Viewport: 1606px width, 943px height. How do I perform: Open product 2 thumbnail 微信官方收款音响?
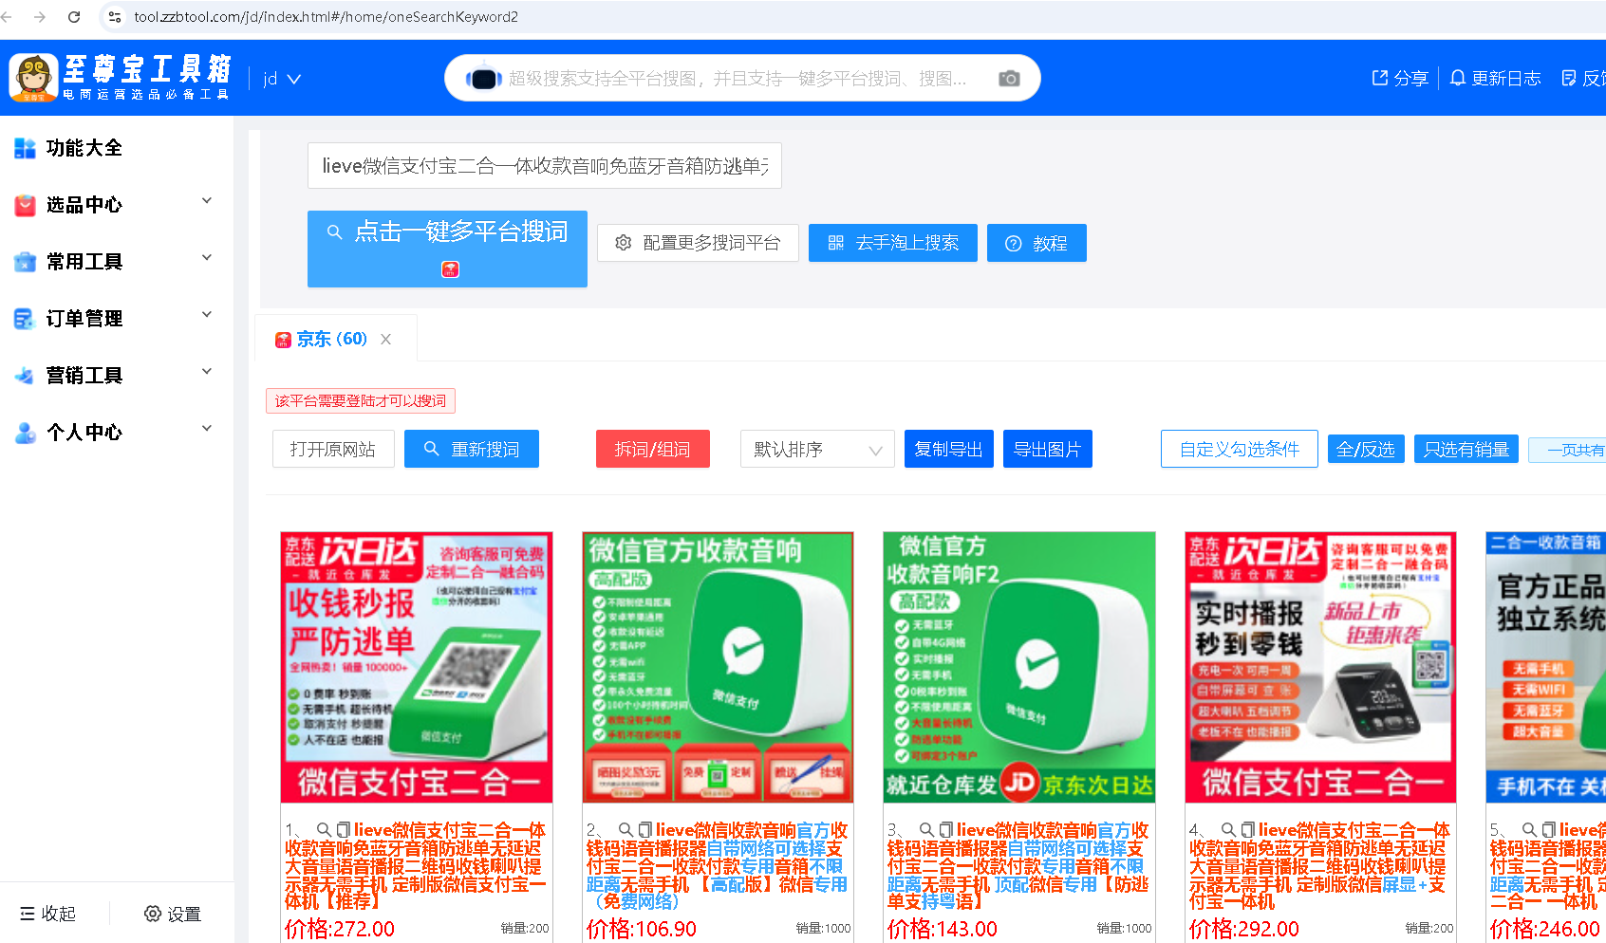718,668
